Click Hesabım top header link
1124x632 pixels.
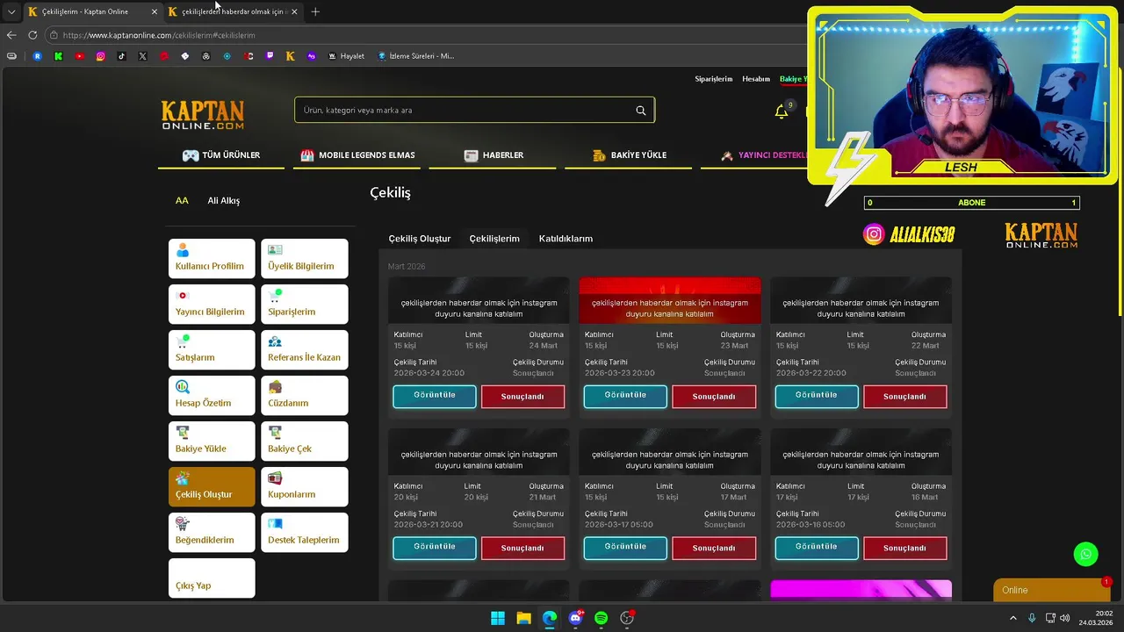[x=756, y=79]
